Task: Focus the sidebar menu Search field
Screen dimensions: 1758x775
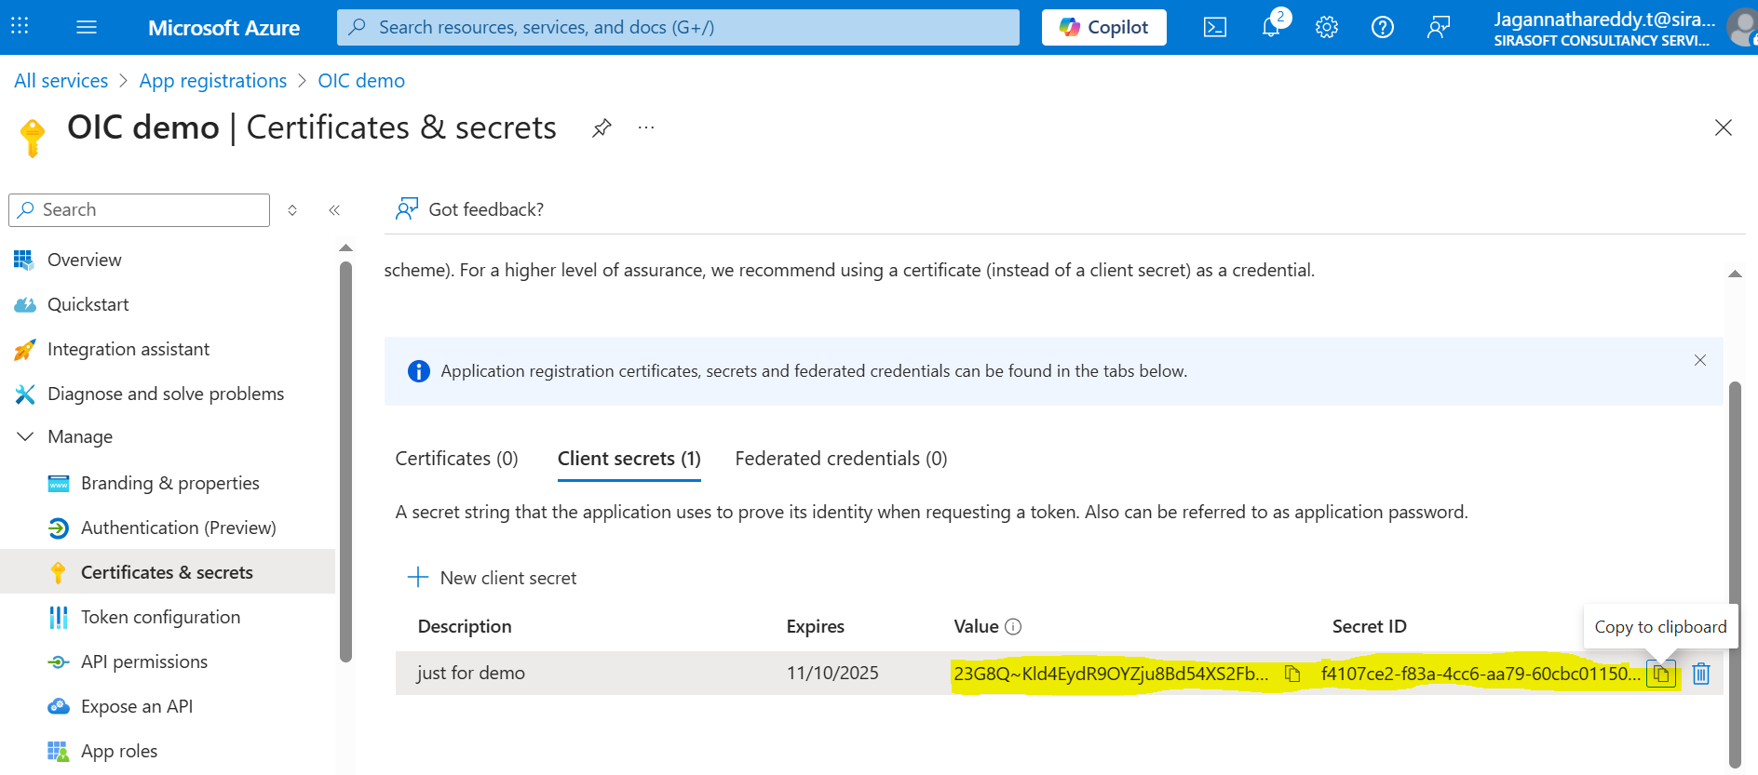Action: [140, 210]
